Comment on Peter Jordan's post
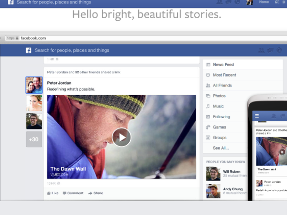Viewport: 287px width, 215px height. tap(73, 193)
